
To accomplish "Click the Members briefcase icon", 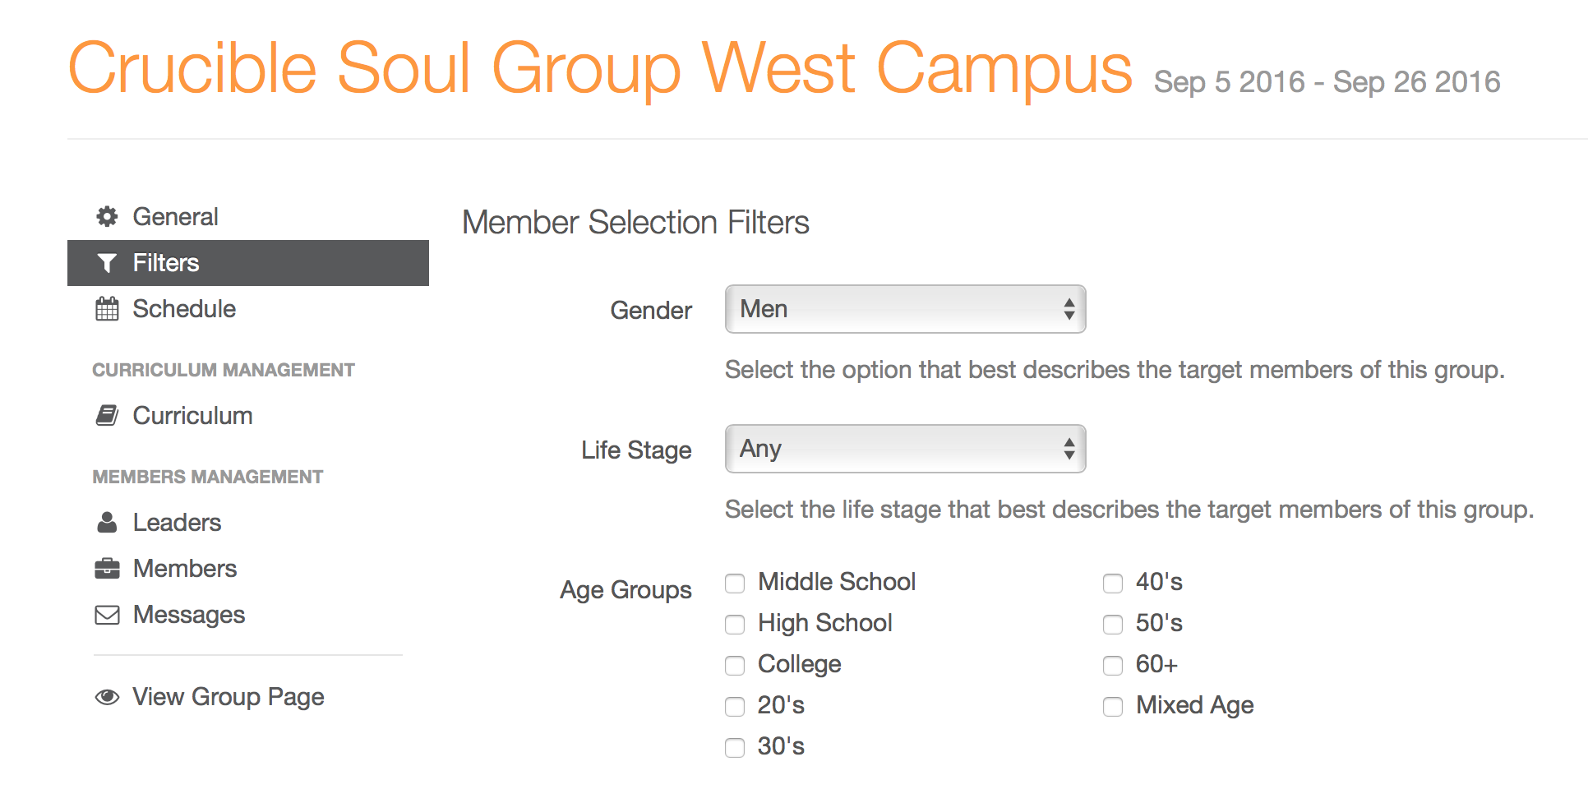I will tap(107, 569).
